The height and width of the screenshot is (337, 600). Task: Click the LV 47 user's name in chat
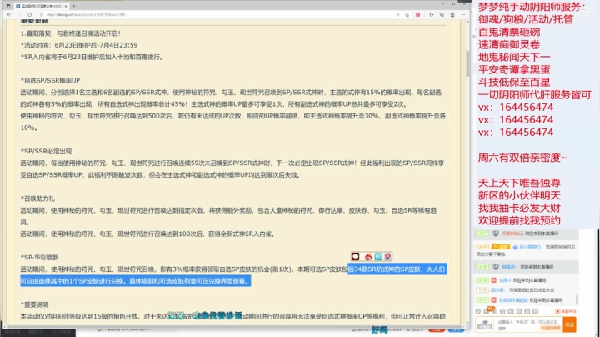[512, 234]
